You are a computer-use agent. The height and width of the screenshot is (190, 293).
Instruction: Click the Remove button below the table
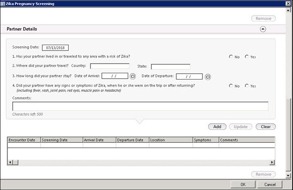(263, 174)
